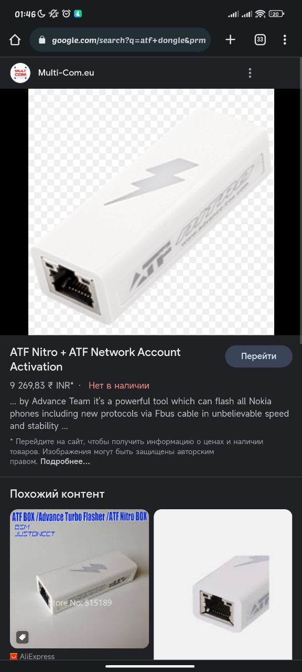Open the main ATF Nitro product image

pyautogui.click(x=151, y=212)
